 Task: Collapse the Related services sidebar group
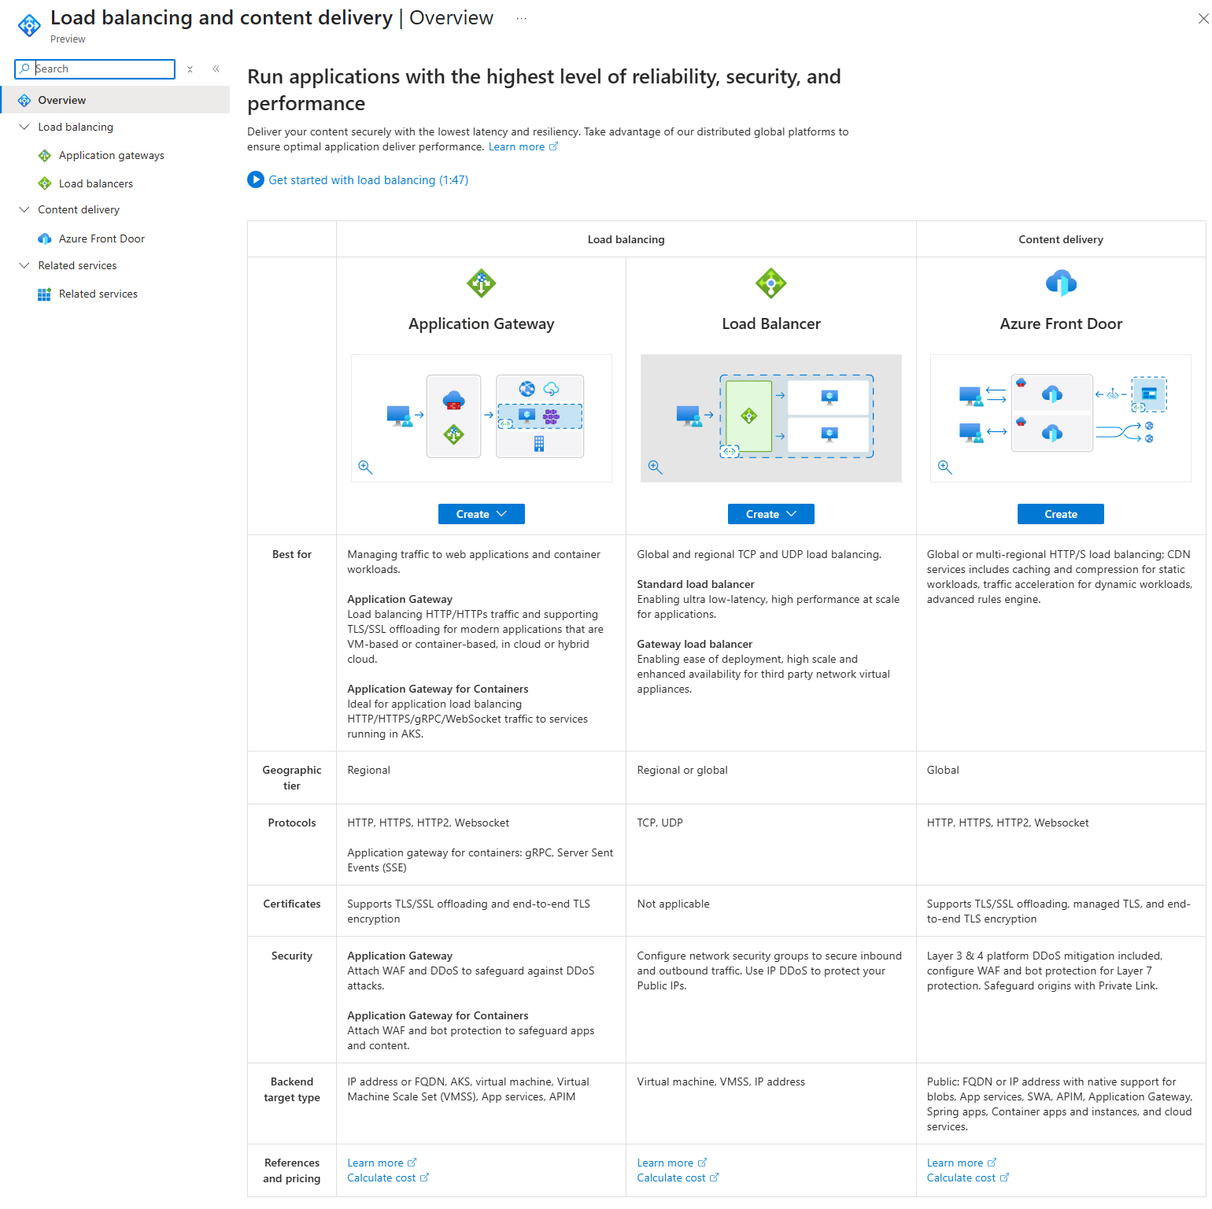pos(24,265)
